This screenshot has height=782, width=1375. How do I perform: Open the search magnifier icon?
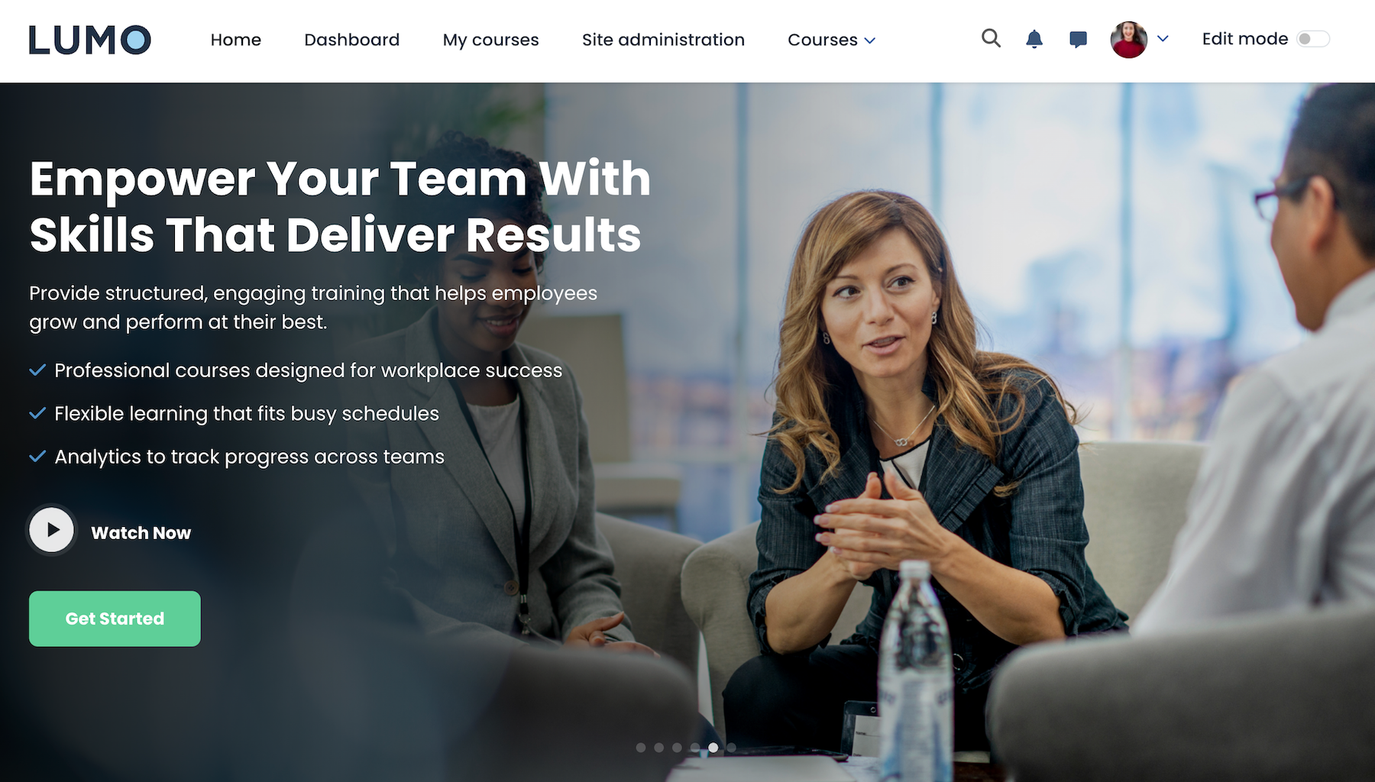tap(991, 38)
